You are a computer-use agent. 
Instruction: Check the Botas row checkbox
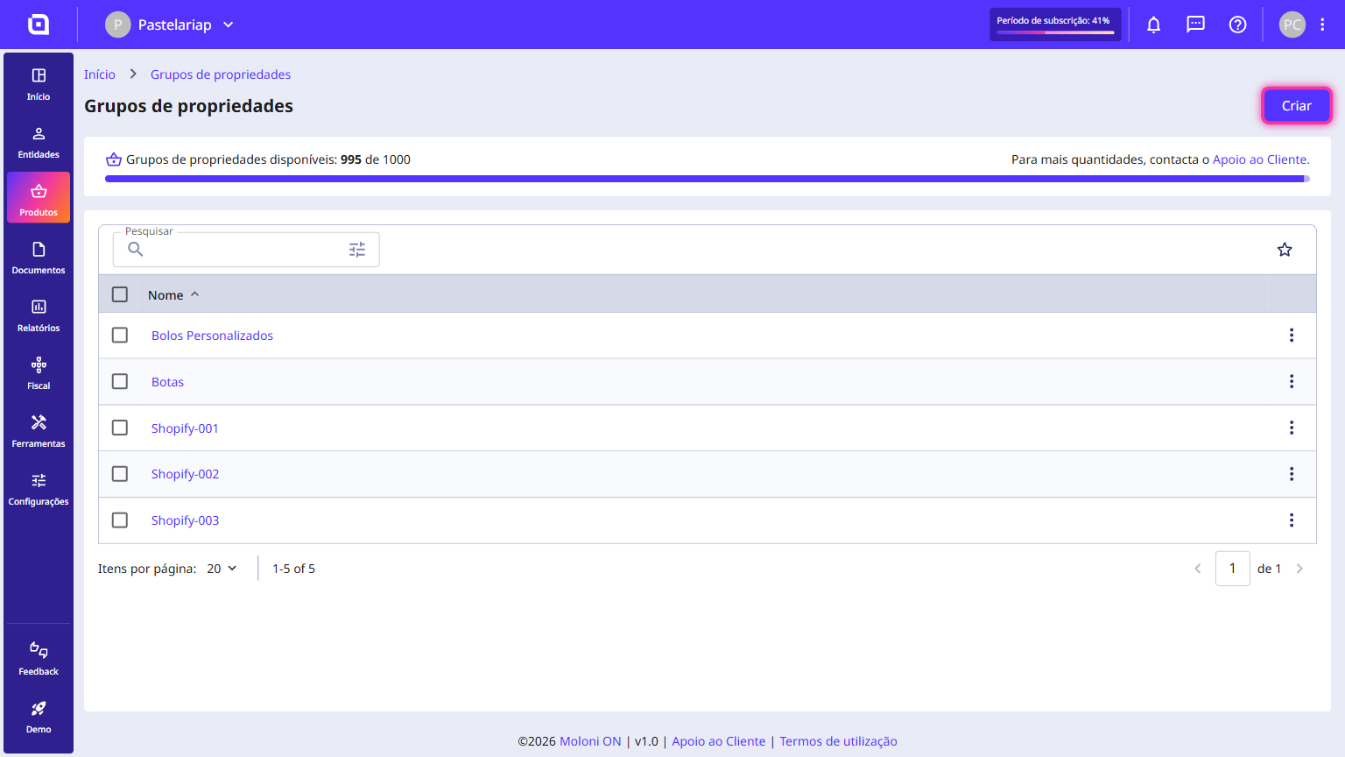pos(120,382)
